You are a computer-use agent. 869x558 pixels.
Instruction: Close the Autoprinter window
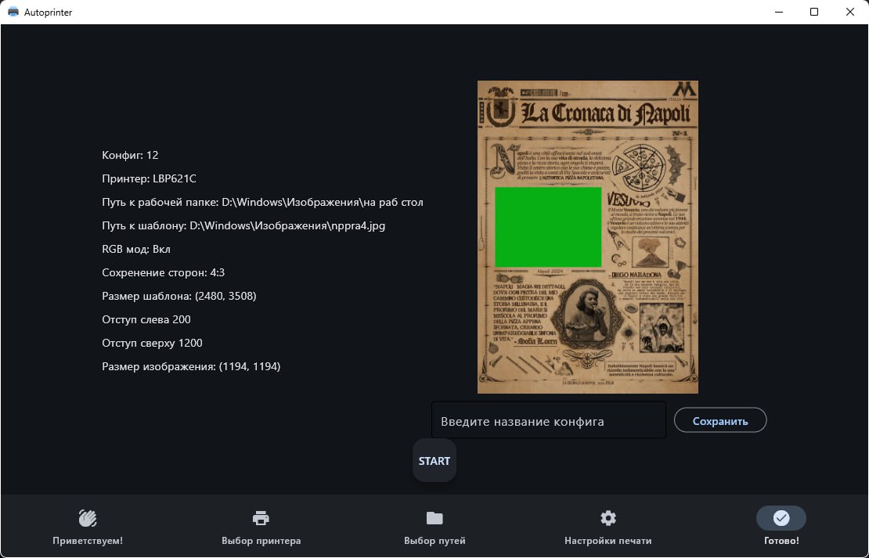click(x=849, y=12)
